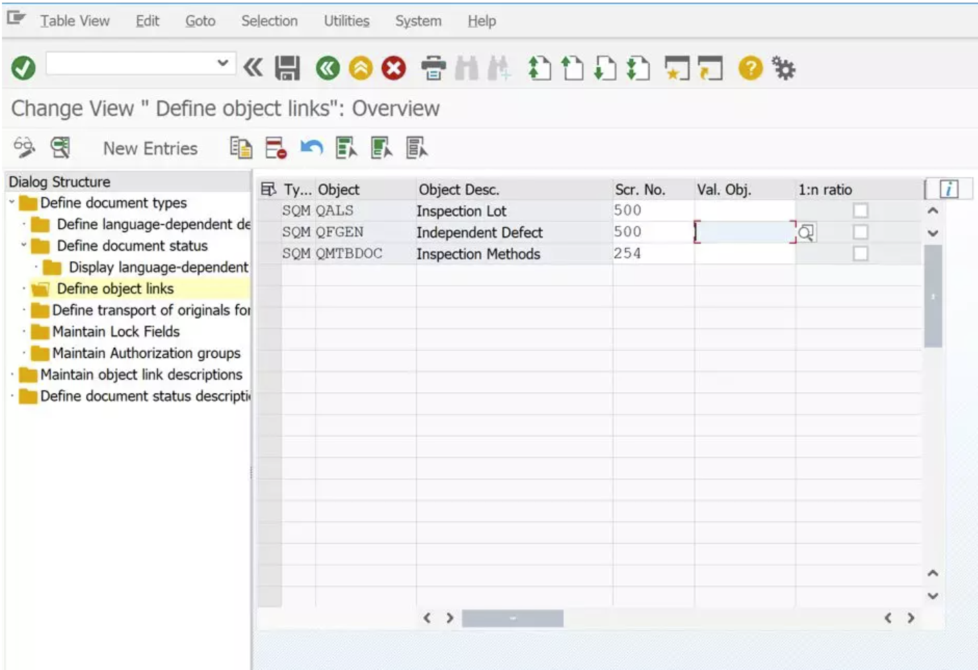
Task: Select the Undo icon in the application toolbar
Action: [x=311, y=147]
